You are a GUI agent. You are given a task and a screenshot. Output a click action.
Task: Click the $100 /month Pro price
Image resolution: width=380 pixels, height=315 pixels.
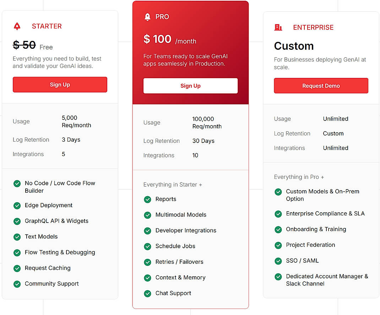coord(157,39)
